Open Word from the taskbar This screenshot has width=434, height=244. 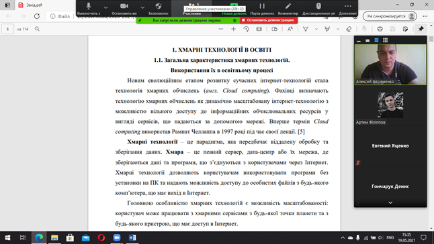pyautogui.click(x=132, y=238)
